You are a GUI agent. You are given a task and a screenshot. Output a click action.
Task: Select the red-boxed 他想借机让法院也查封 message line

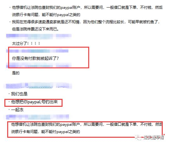point(87,124)
